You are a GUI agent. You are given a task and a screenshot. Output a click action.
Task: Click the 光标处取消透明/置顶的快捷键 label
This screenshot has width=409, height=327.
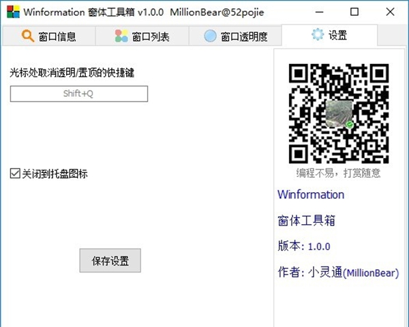(72, 73)
